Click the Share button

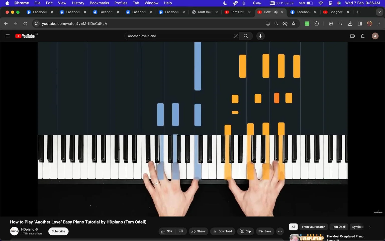(198, 231)
